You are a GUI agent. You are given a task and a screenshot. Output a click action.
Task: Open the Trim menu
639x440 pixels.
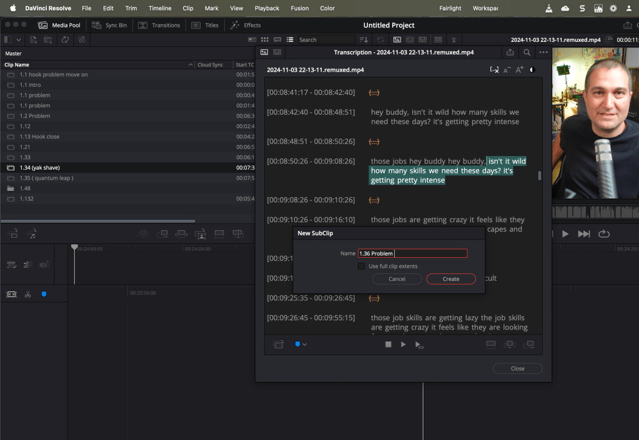pos(131,8)
